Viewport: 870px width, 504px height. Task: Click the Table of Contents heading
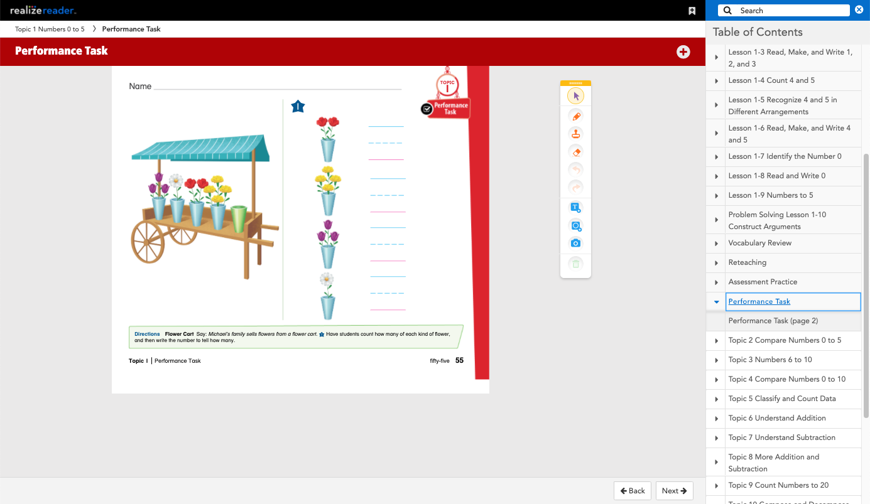(758, 32)
